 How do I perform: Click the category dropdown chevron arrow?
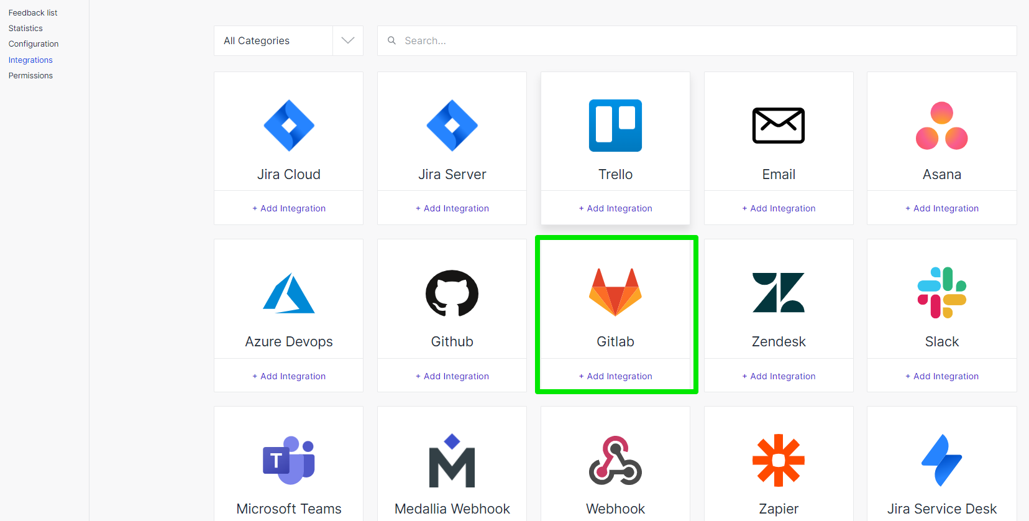[x=348, y=40]
